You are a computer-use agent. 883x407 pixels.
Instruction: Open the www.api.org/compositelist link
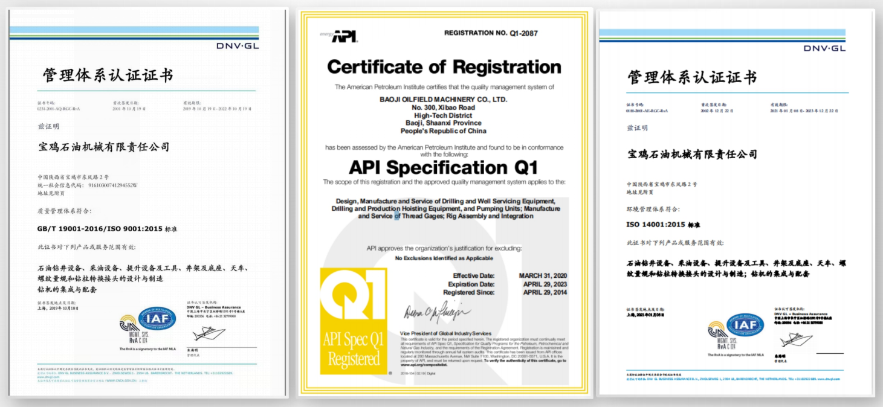pyautogui.click(x=425, y=364)
